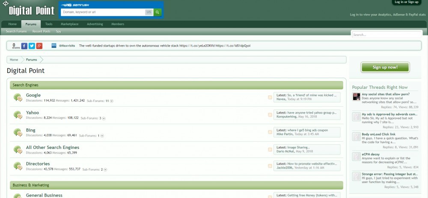Open the Tools navigation tab
The image size is (428, 198).
pyautogui.click(x=49, y=24)
